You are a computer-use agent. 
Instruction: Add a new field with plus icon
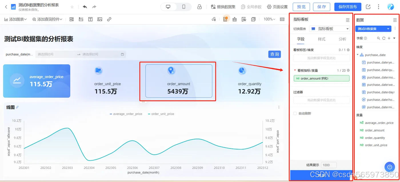coord(389,38)
